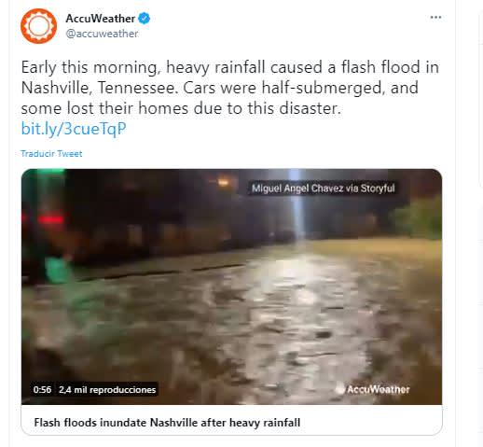This screenshot has width=483, height=447.
Task: Click the AccuWeather profile avatar
Action: [x=39, y=26]
